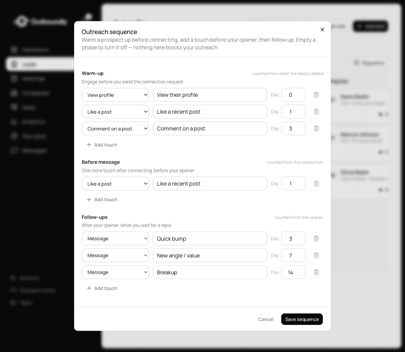Click the Day 14 field for Breakup
Image resolution: width=405 pixels, height=352 pixels.
(293, 272)
